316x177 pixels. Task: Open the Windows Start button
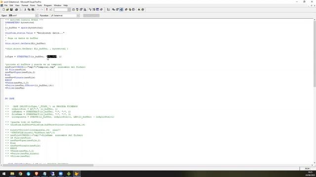coord(4,174)
